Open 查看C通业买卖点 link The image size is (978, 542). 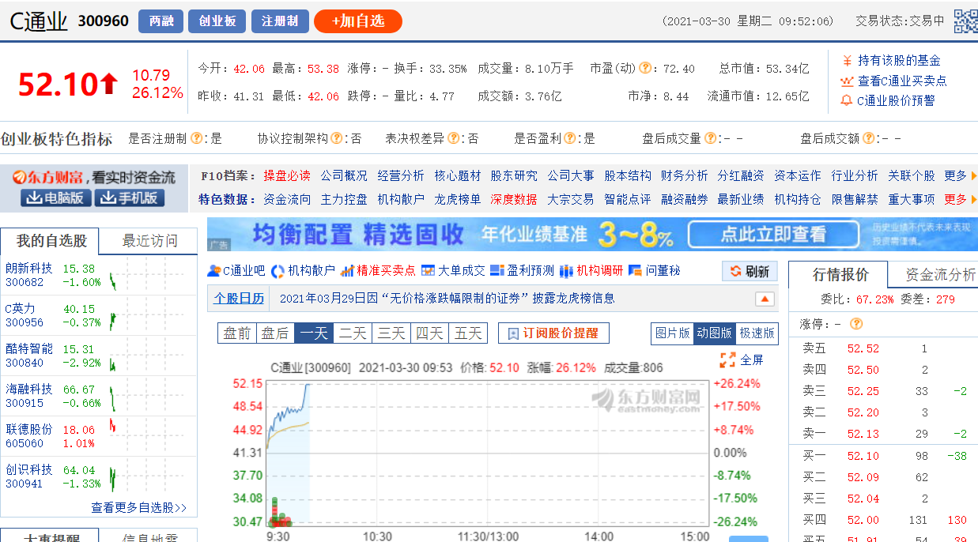pyautogui.click(x=902, y=81)
